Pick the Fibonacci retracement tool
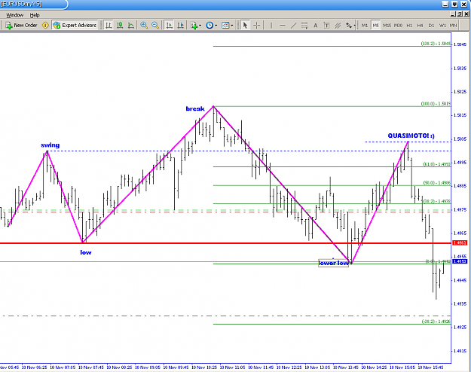The image size is (471, 372). pos(304,25)
